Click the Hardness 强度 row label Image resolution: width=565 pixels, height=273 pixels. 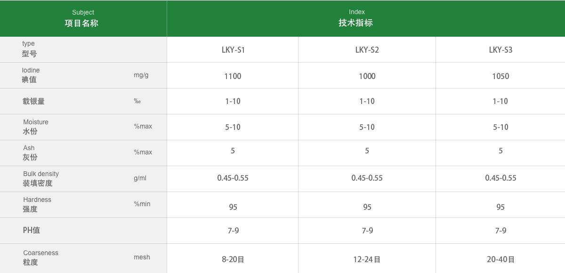(37, 204)
